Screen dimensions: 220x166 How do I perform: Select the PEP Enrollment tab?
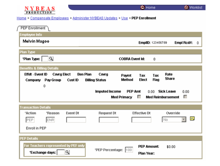click(33, 28)
